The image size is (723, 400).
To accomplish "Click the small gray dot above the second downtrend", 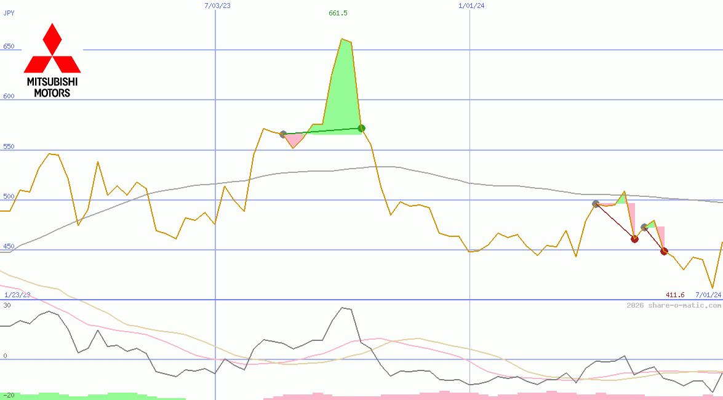I will point(643,226).
